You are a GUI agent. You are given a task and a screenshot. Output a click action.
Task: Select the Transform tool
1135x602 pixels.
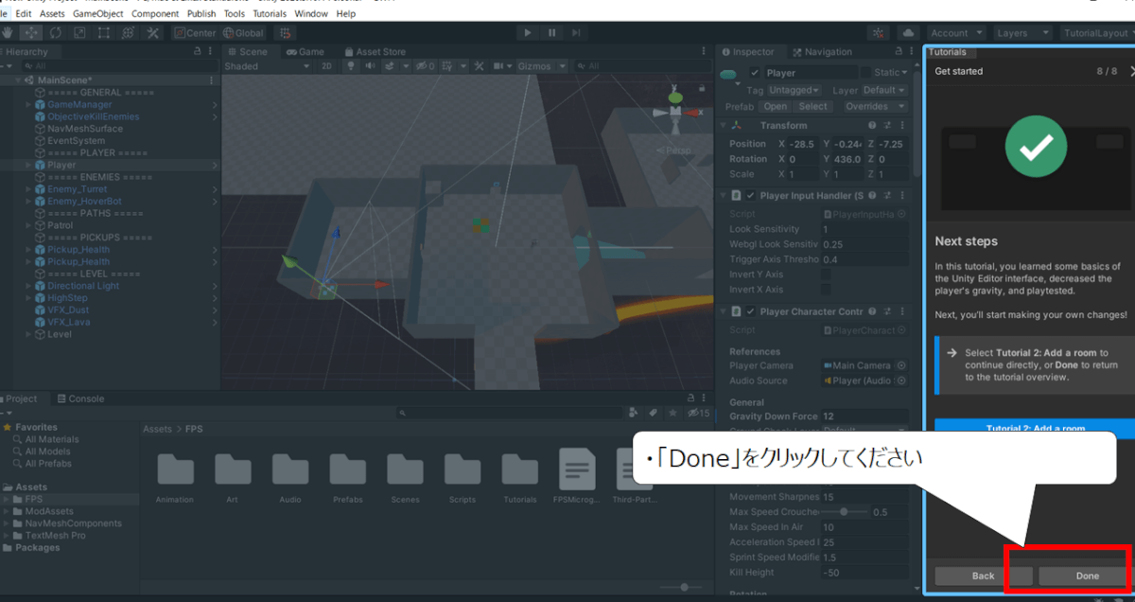[x=129, y=33]
